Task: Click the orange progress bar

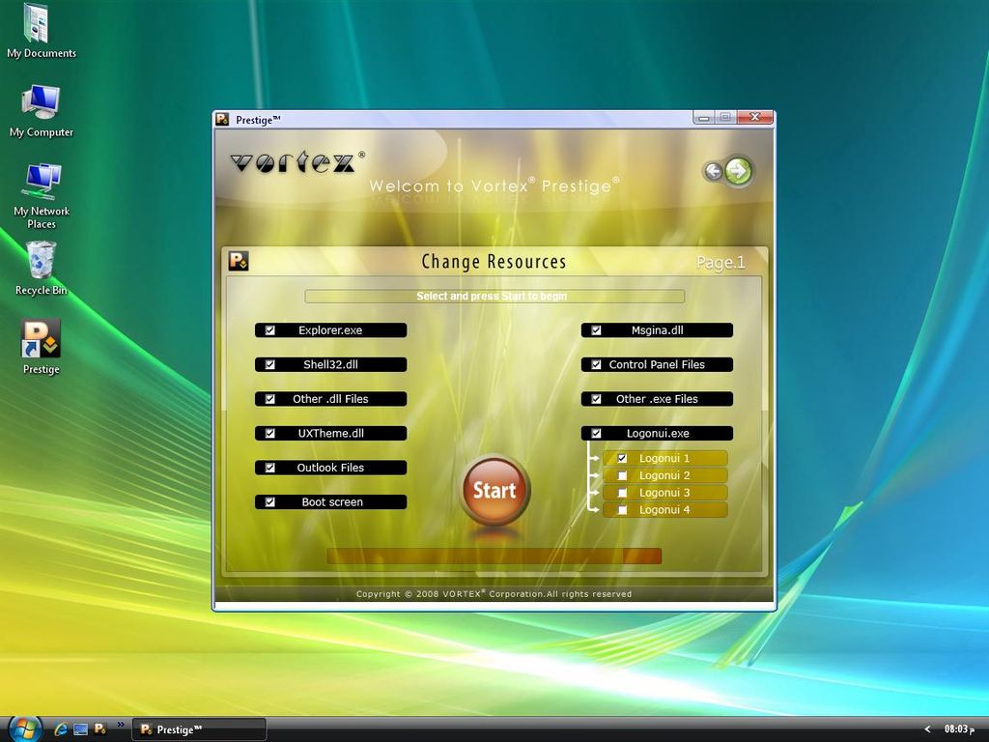Action: point(494,556)
